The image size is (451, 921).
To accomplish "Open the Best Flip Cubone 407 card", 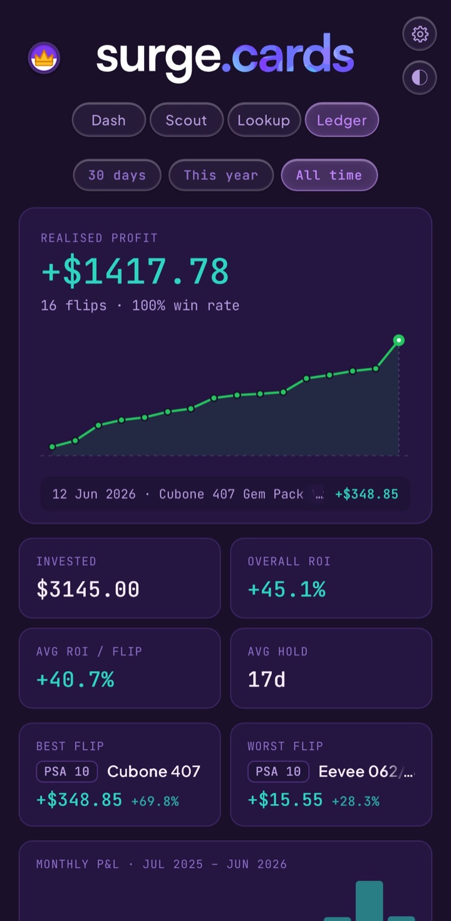I will click(x=120, y=774).
